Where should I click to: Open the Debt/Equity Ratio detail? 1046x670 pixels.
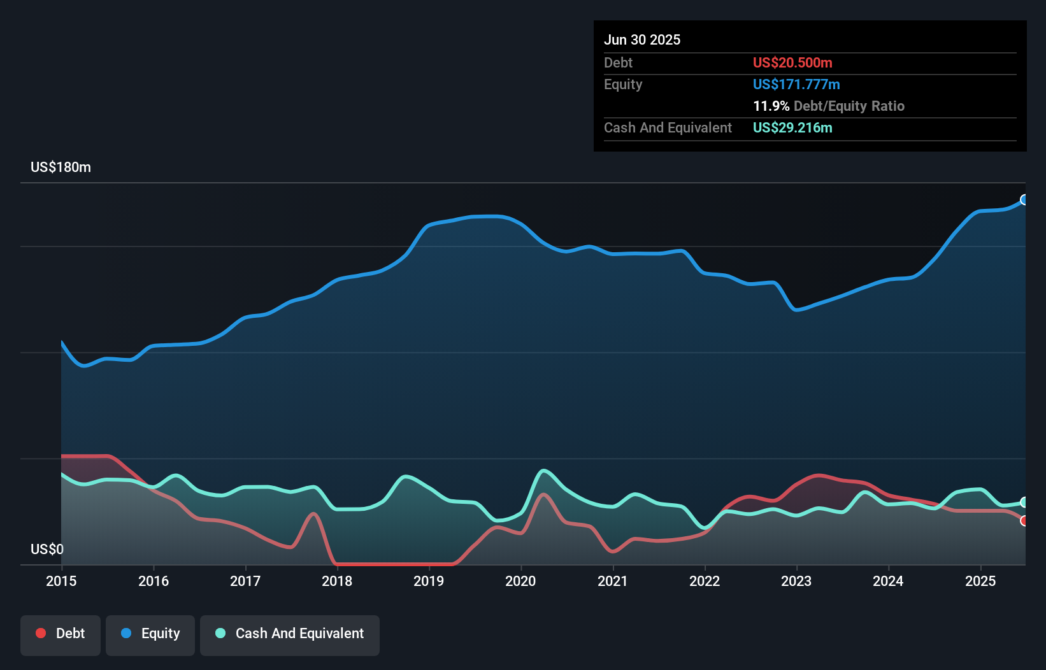829,106
